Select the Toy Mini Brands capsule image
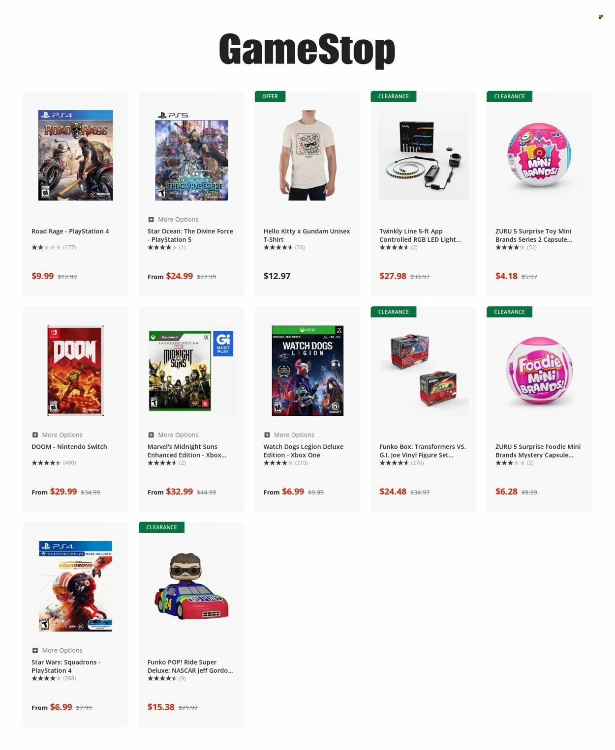Image resolution: width=615 pixels, height=750 pixels. point(539,155)
